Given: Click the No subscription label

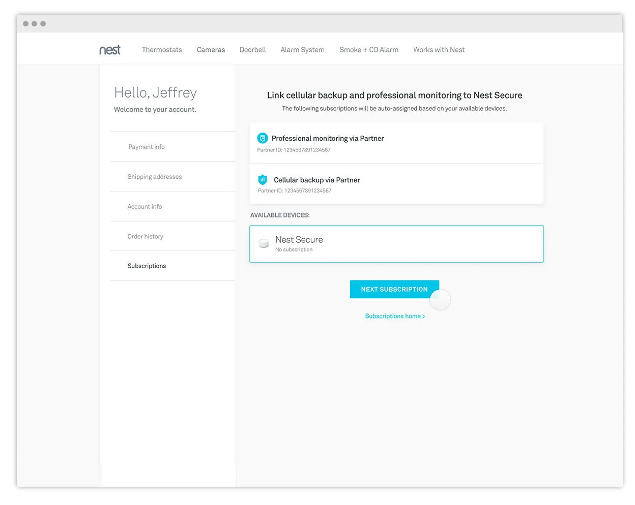Looking at the screenshot, I should [294, 249].
